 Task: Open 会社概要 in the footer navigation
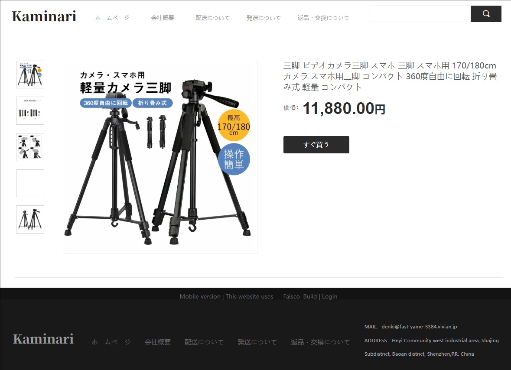pyautogui.click(x=157, y=342)
